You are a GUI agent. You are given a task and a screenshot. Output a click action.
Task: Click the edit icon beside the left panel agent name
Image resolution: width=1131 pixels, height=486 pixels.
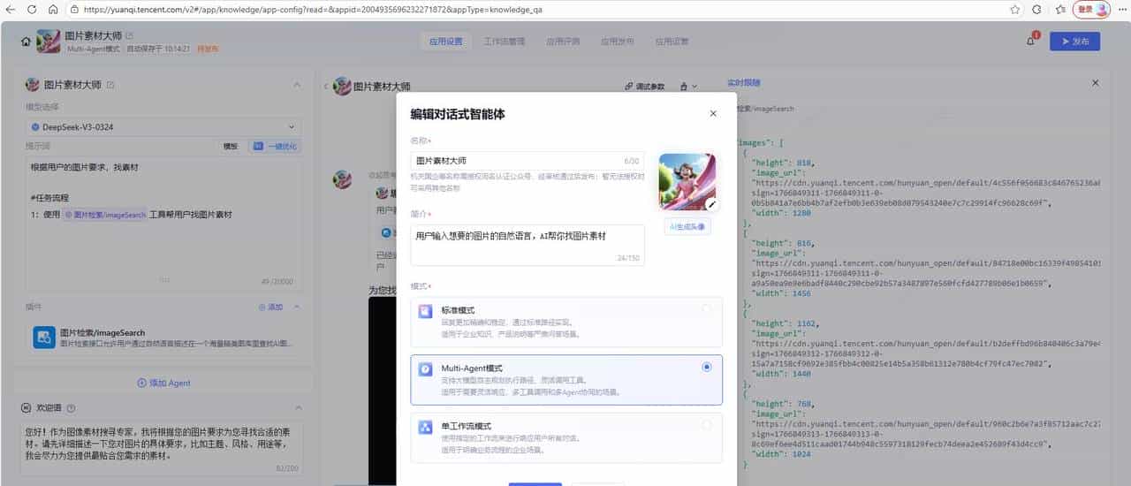[110, 85]
